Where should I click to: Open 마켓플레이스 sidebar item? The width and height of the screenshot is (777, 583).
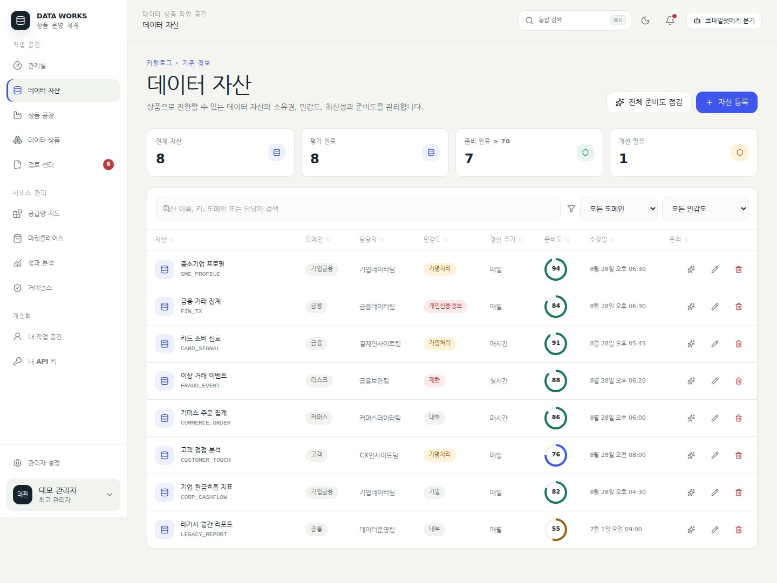tap(63, 238)
